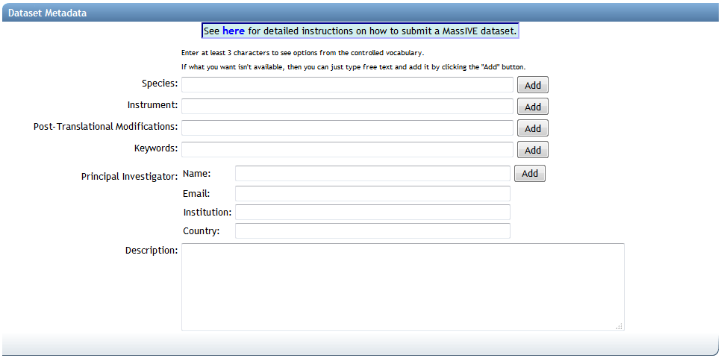Grab the Description textarea resize handle

click(x=619, y=326)
